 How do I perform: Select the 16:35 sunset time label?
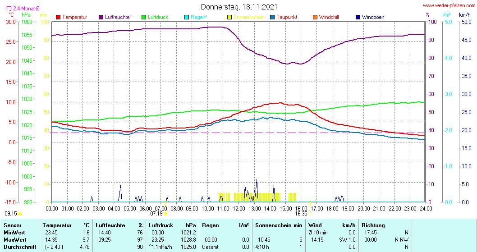pyautogui.click(x=301, y=214)
